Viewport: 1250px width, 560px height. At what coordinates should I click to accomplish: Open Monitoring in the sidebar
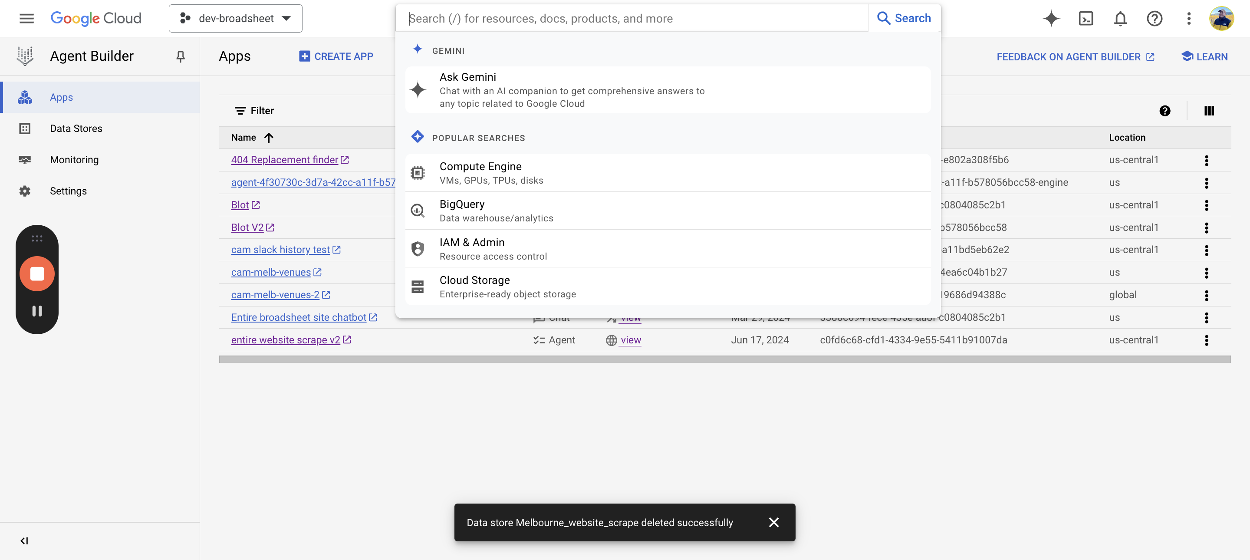point(99,160)
